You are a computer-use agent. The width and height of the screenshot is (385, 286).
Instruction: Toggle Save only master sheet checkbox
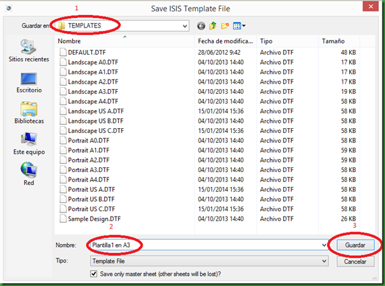click(94, 274)
